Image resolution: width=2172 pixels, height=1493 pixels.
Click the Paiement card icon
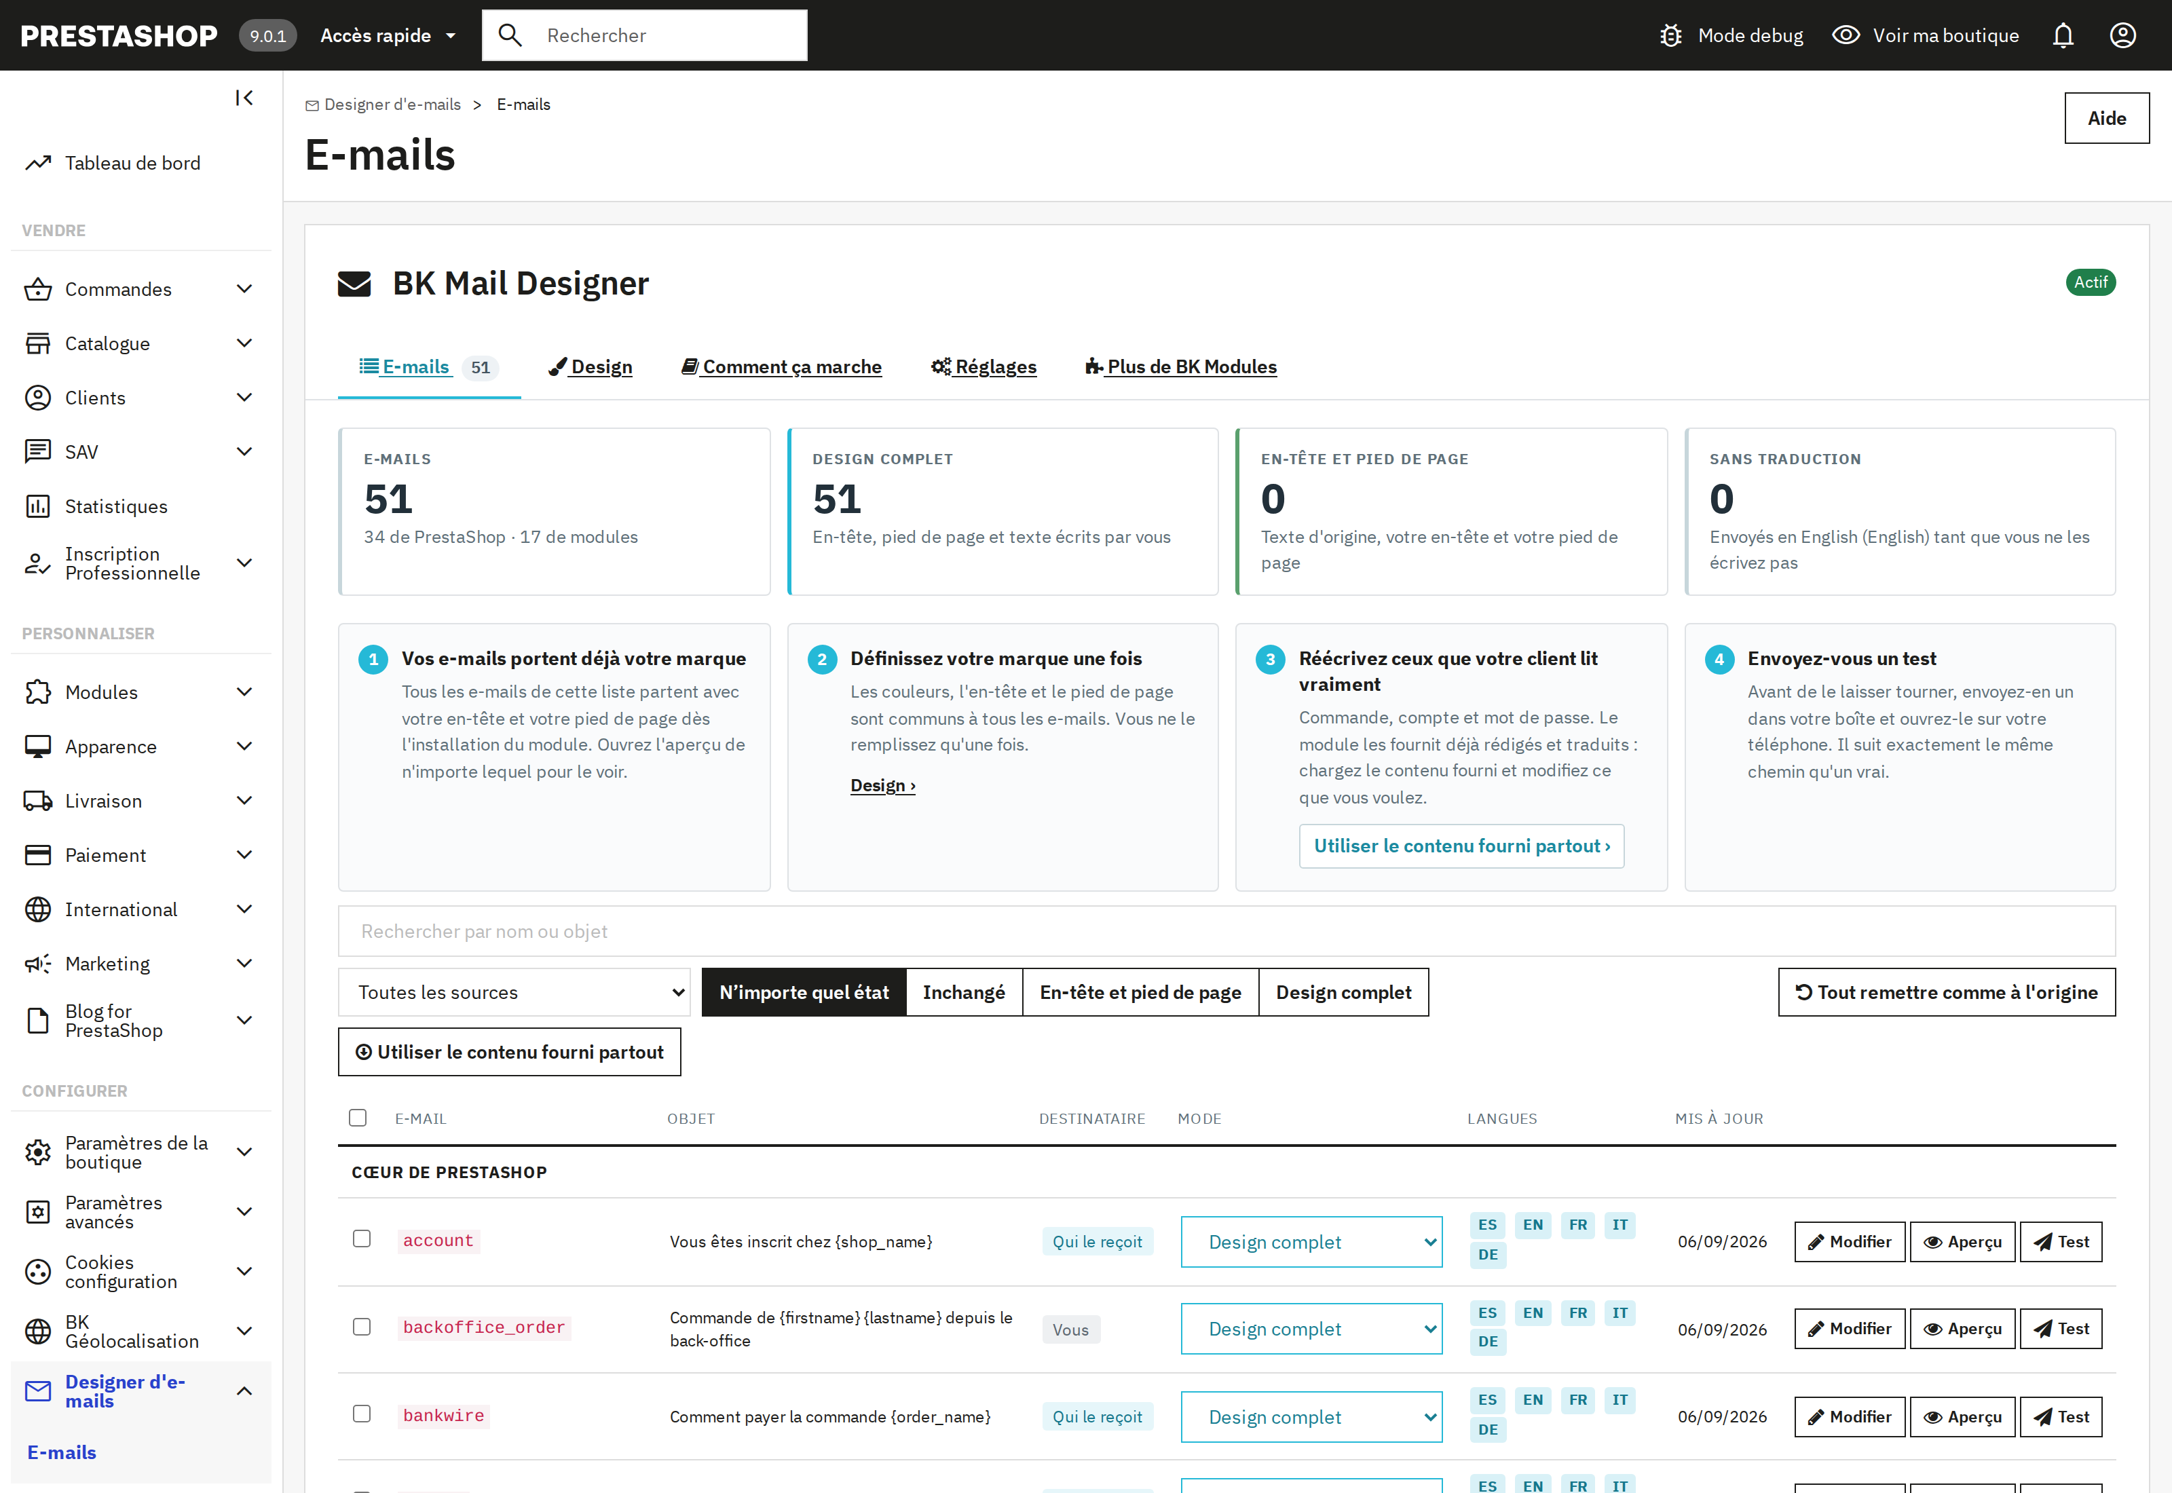coord(39,855)
